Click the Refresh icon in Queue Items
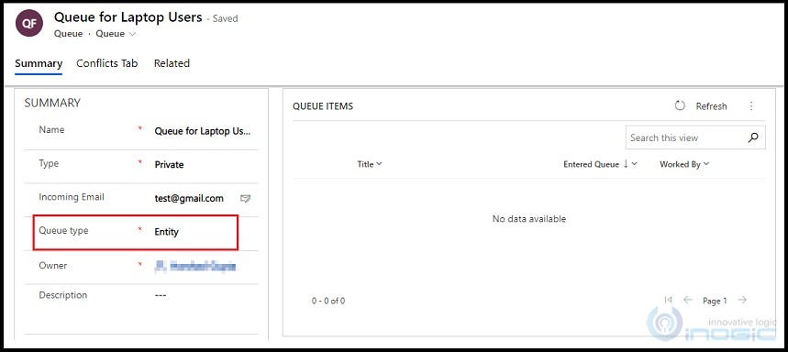 coord(680,106)
